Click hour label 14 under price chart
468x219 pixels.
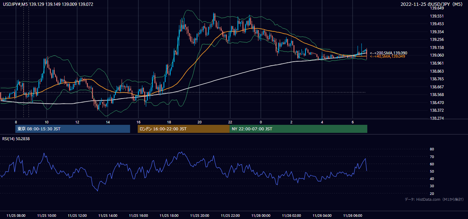click(108, 122)
